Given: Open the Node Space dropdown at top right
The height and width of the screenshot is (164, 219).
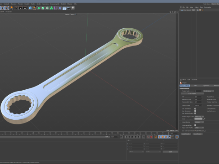Looking at the screenshot, I should (x=215, y=4).
